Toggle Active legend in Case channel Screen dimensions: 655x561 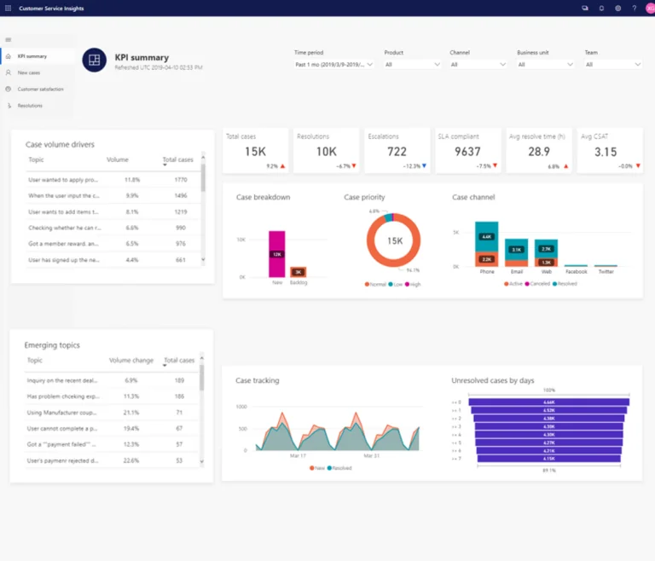pyautogui.click(x=513, y=284)
